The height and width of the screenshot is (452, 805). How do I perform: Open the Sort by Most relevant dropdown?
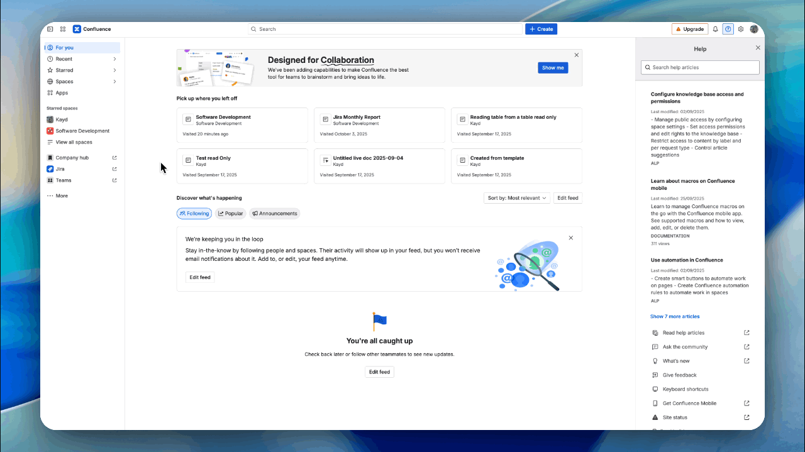[516, 197]
